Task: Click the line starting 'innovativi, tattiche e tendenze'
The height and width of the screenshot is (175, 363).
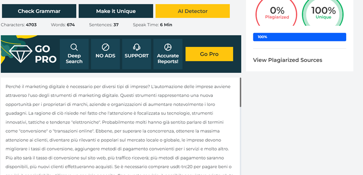Action: 115,122
